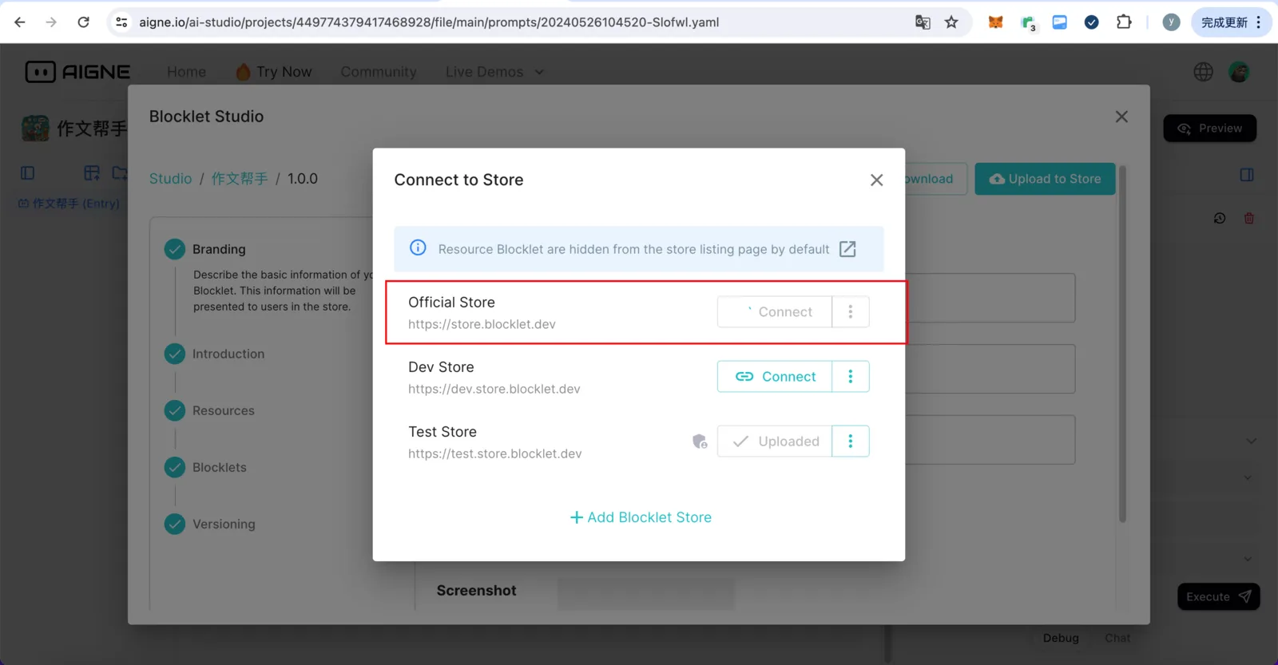Click the Upload to Store button

coord(1045,179)
